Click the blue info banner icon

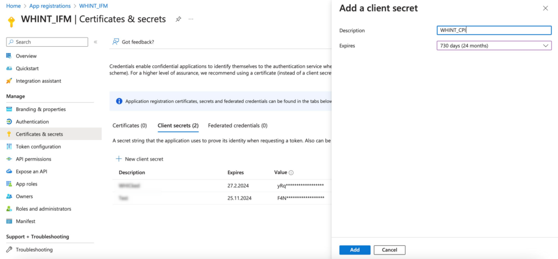tap(119, 101)
